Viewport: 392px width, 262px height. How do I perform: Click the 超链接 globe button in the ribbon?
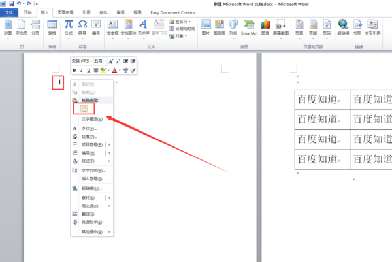343,27
